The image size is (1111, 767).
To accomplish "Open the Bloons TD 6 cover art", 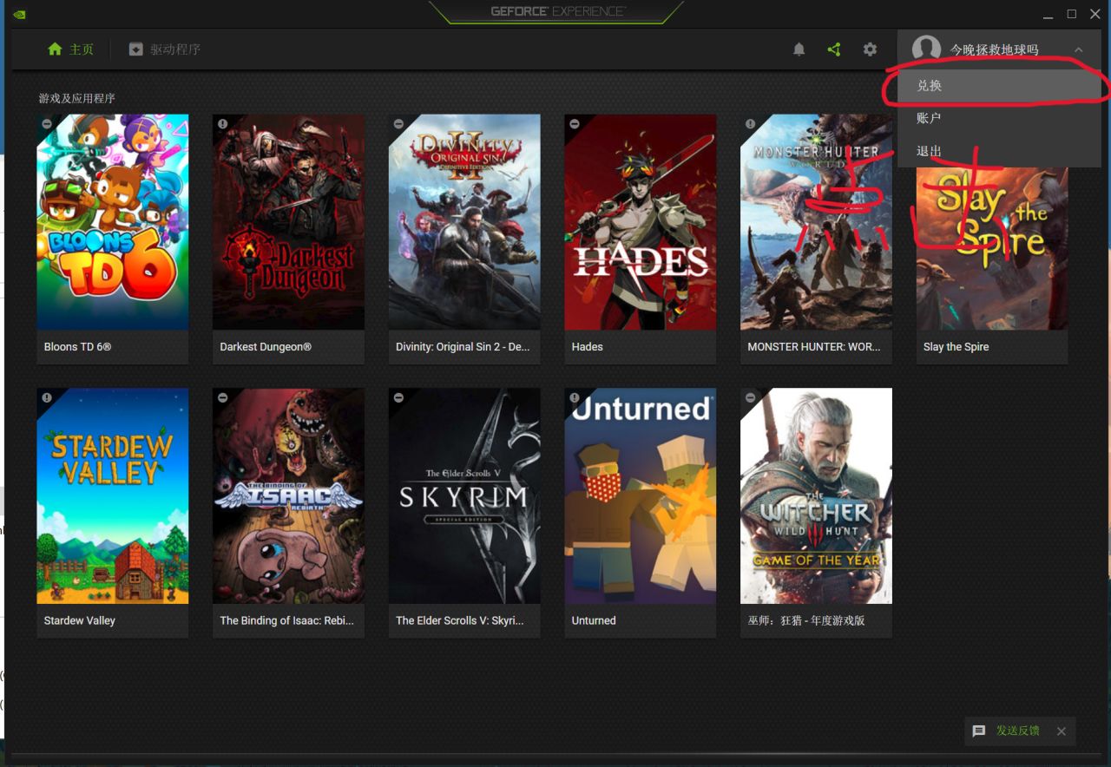I will coord(113,222).
